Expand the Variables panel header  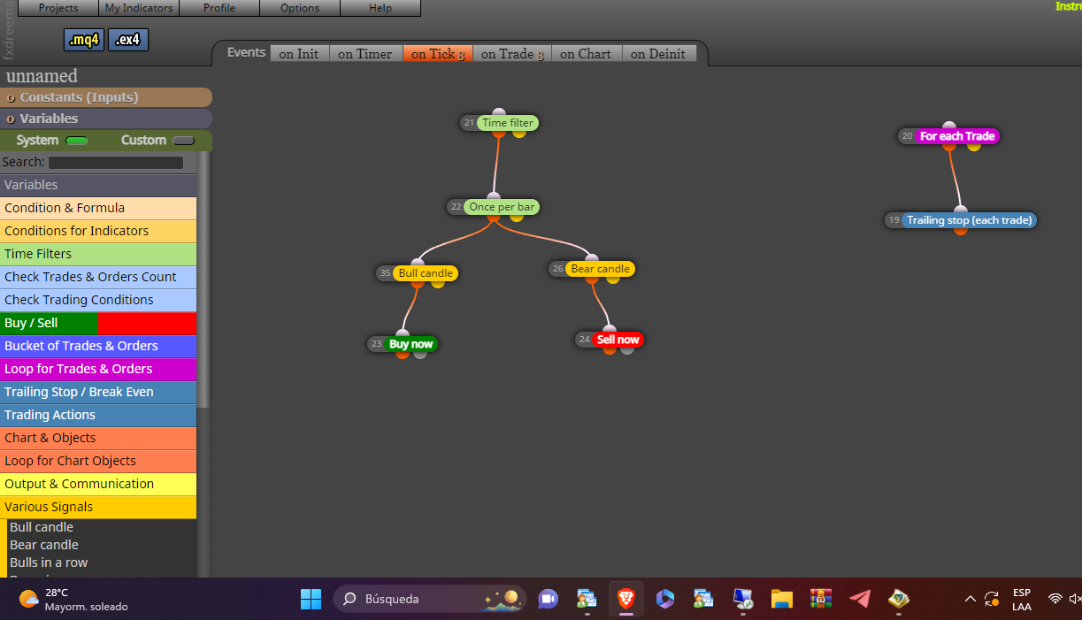point(106,119)
